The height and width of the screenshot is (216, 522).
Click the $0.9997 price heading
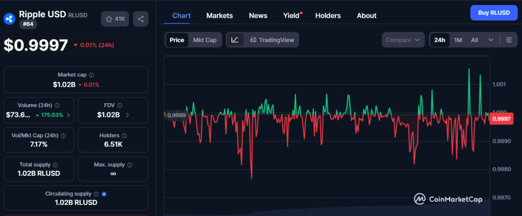(36, 45)
